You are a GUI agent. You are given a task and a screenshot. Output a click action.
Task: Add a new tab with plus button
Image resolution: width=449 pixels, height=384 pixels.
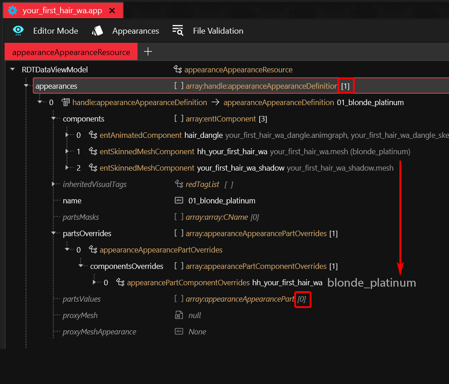coord(148,52)
